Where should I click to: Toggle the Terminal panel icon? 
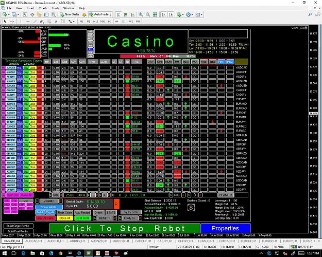click(46, 14)
